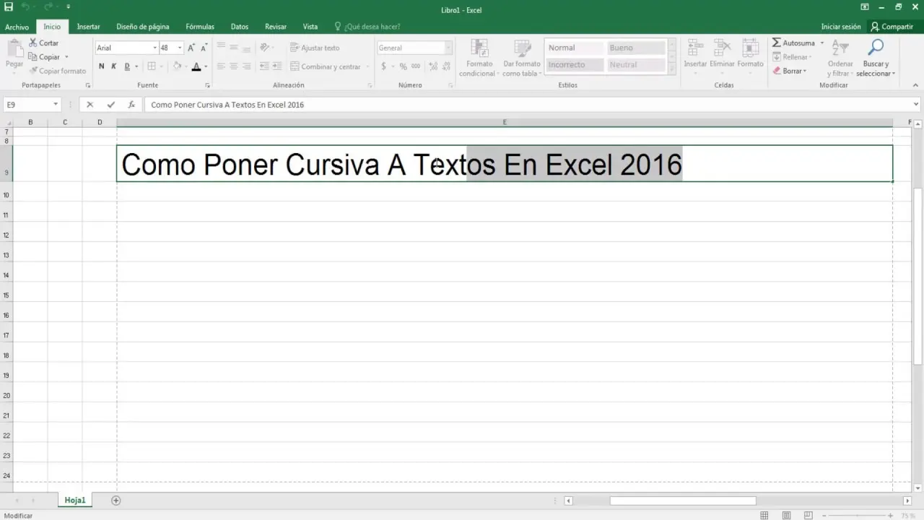
Task: Apply the Incorrecto cell style
Action: [x=574, y=65]
